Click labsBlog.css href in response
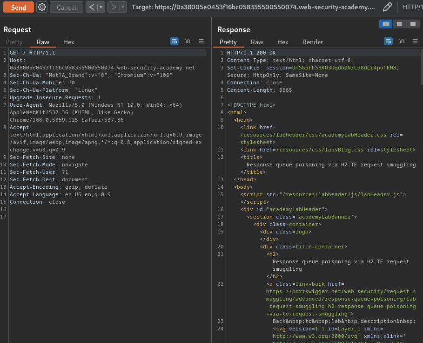Screen dimensions: 423x343 tap(320, 150)
